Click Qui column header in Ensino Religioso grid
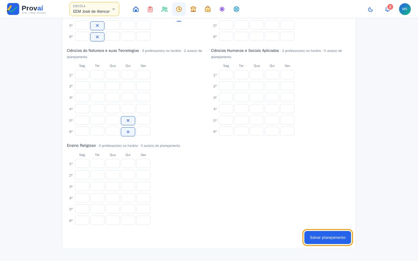This screenshot has width=418, height=261. coord(128,155)
